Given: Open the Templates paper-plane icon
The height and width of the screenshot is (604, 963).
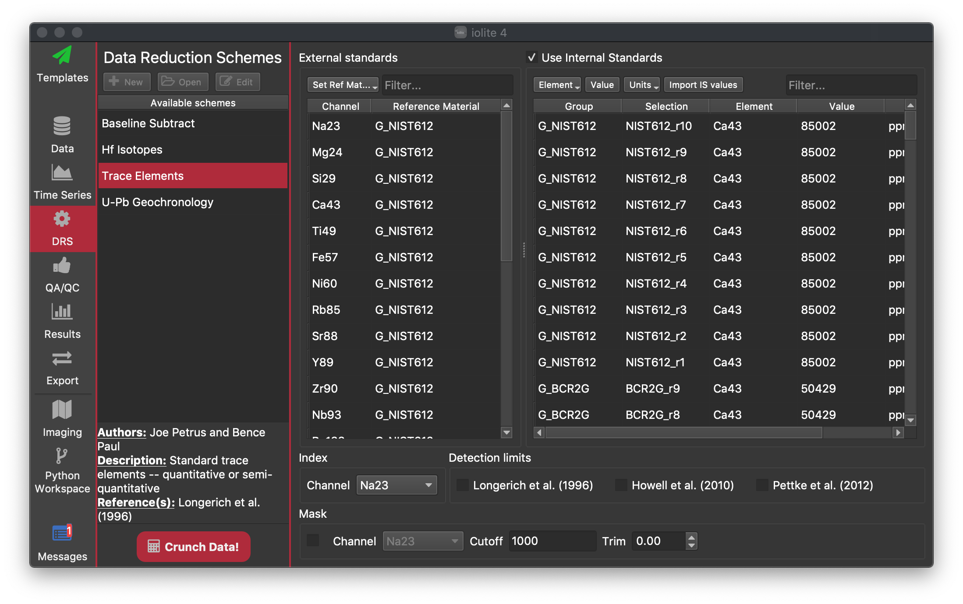Looking at the screenshot, I should pos(62,56).
